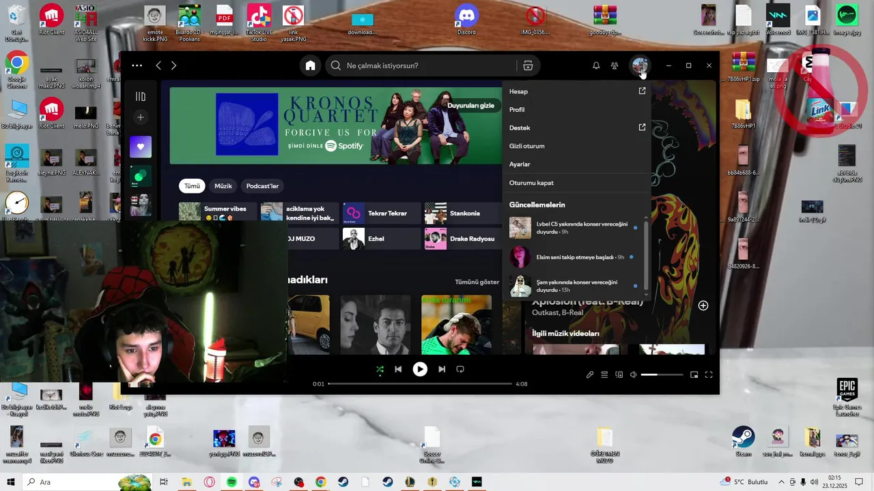Open the Drake Radyosu tile
The image size is (874, 491).
point(464,239)
